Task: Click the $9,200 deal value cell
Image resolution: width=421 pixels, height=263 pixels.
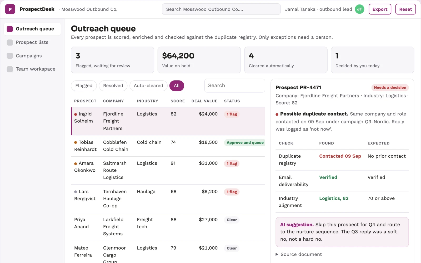Action: tap(209, 192)
